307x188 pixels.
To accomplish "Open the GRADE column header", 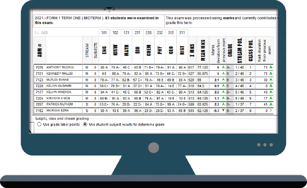I will click(x=230, y=49).
